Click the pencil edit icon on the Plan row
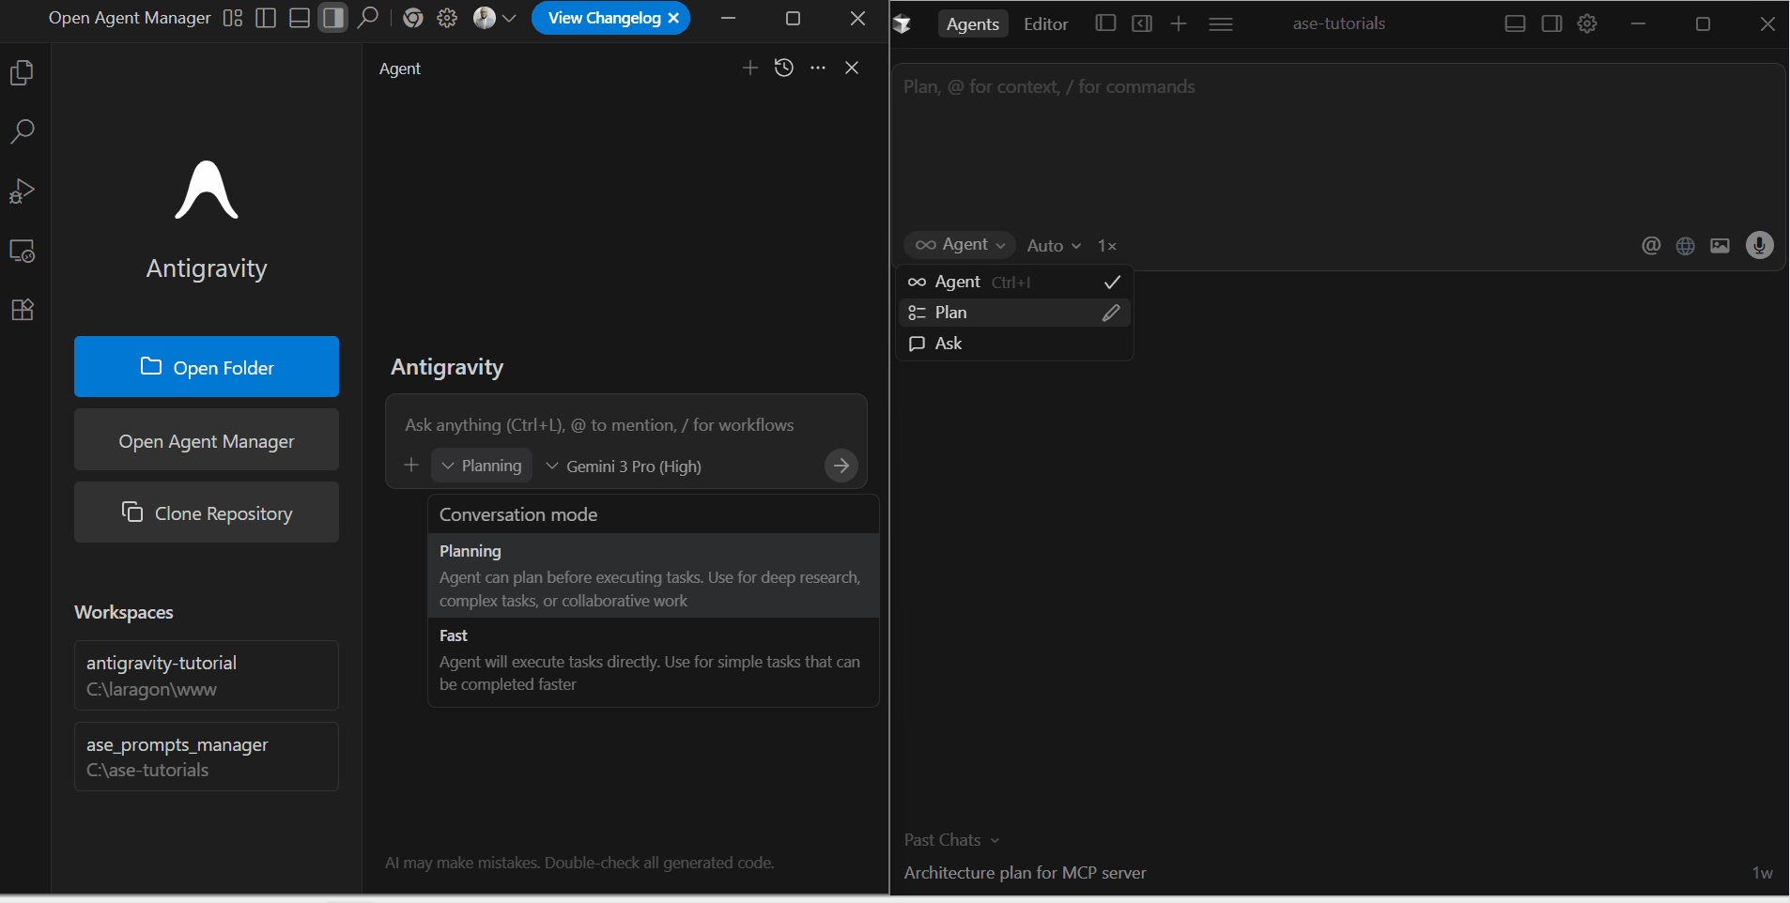Viewport: 1790px width, 903px height. (1111, 313)
